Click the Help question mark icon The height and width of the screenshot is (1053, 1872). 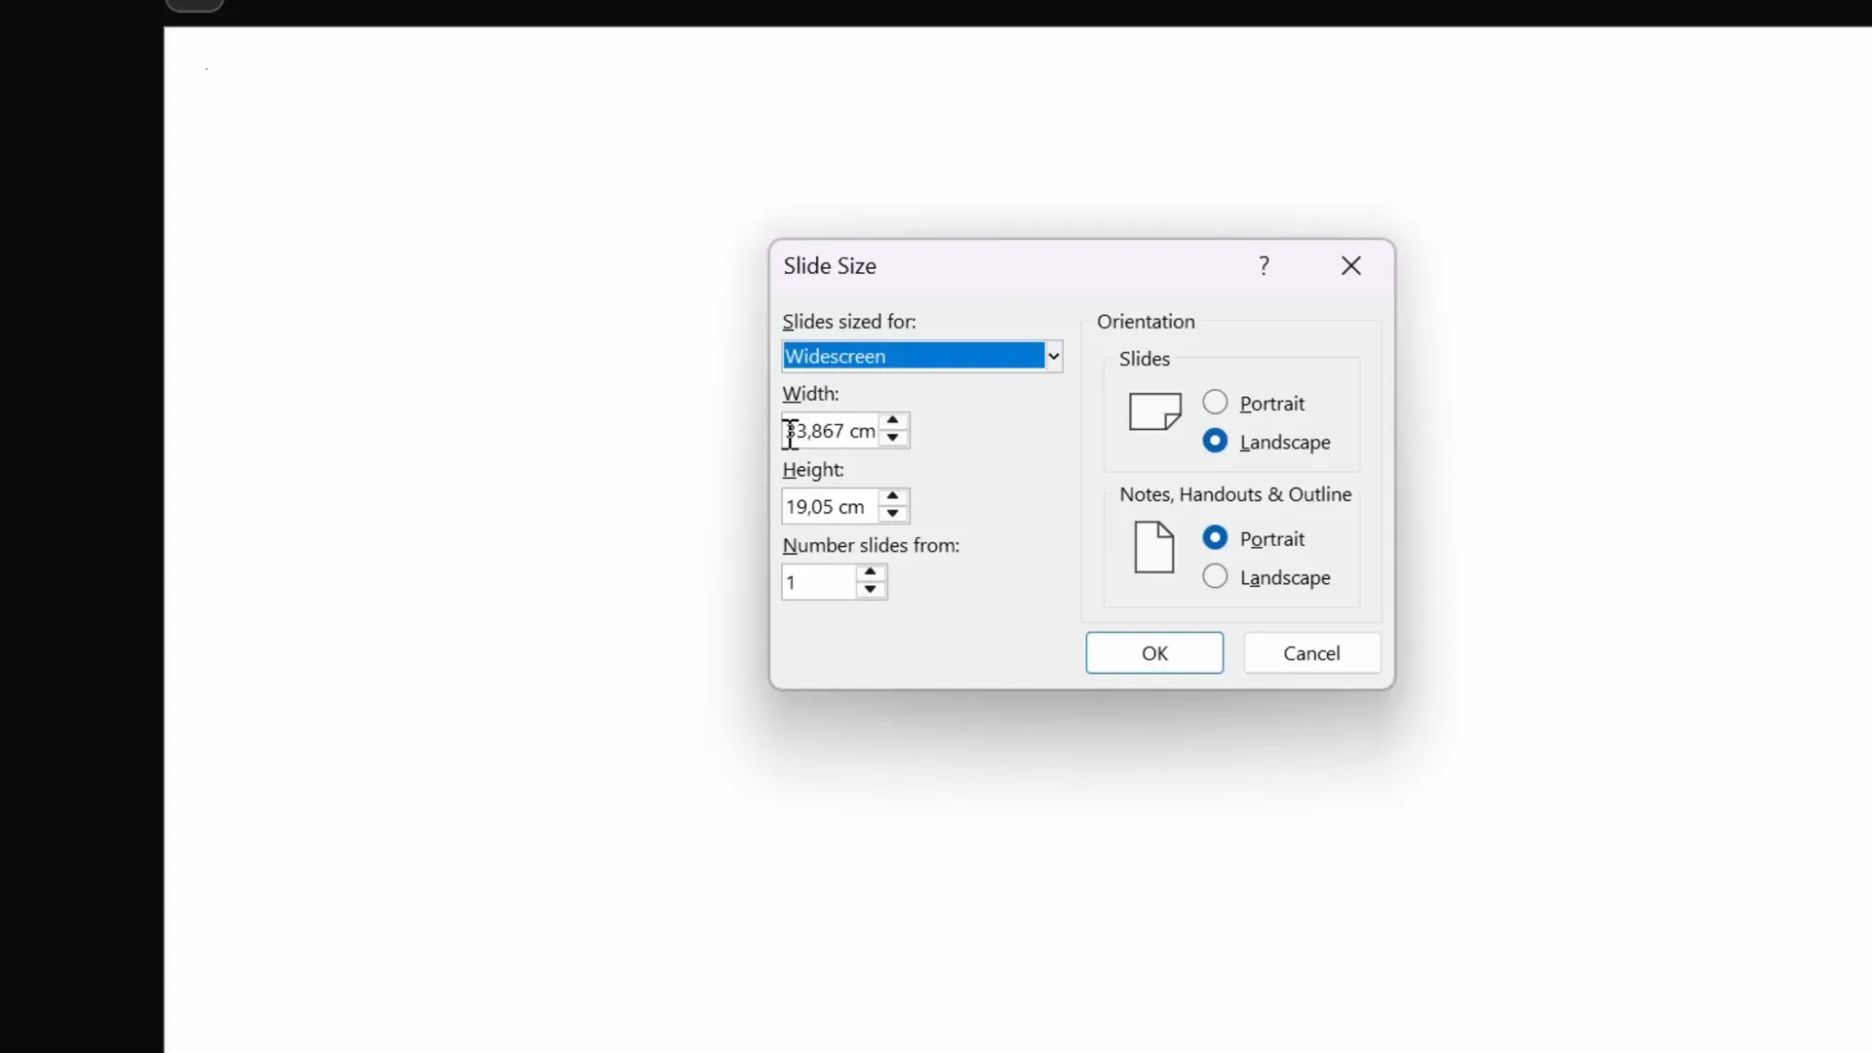(1263, 265)
